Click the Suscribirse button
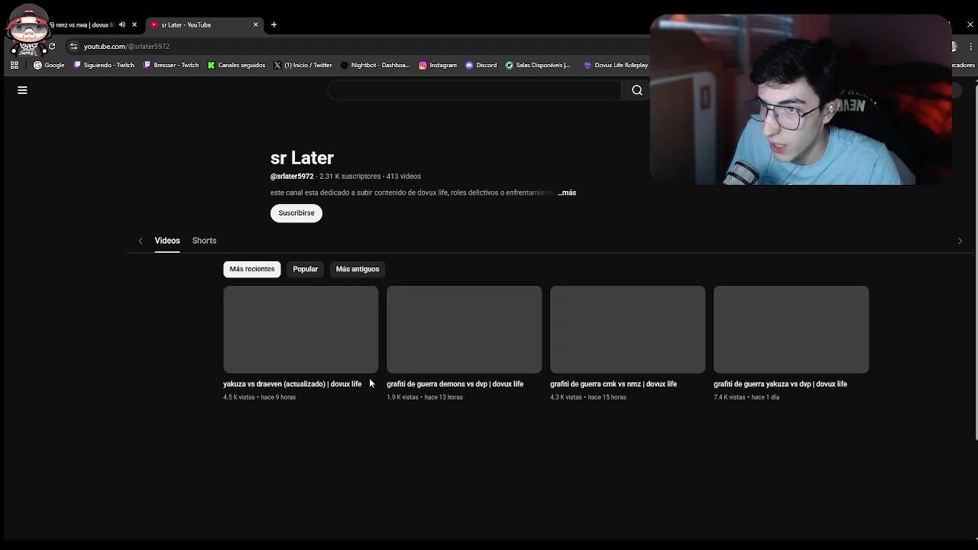978x550 pixels. (x=296, y=213)
